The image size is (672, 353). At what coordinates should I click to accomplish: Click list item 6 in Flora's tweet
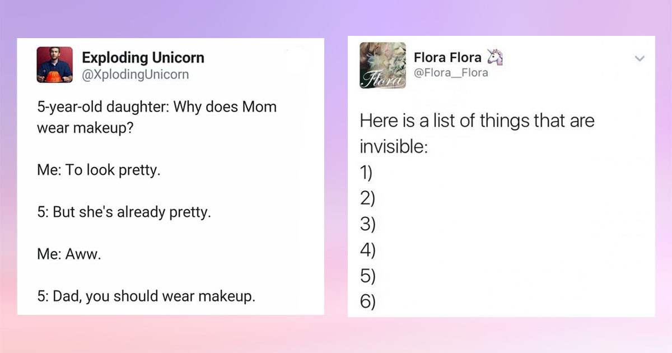click(x=367, y=301)
